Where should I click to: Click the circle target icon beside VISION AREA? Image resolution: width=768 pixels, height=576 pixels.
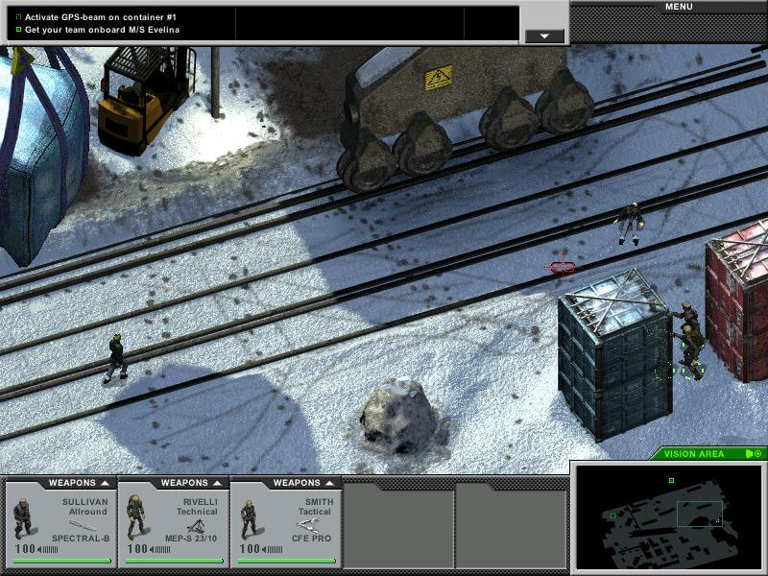(758, 454)
